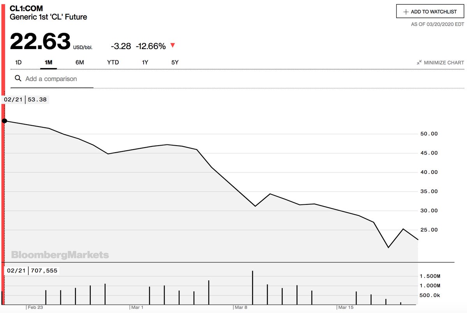Image resolution: width=467 pixels, height=313 pixels.
Task: Click the red down-triangle change indicator
Action: pos(173,46)
